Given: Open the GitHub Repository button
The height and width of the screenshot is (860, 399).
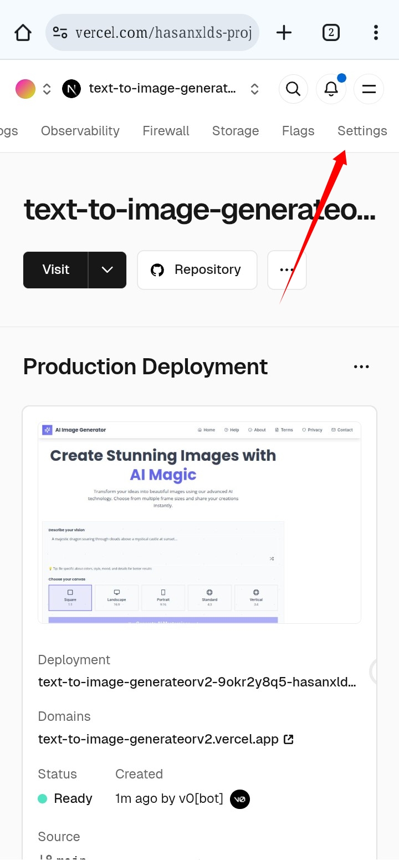Looking at the screenshot, I should 197,270.
